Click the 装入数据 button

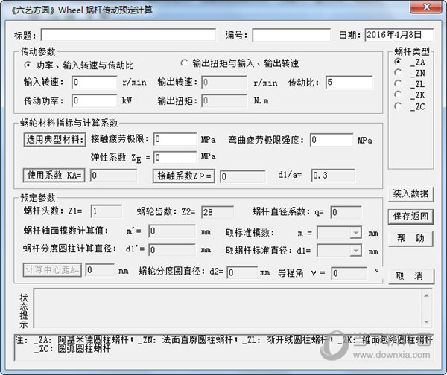pyautogui.click(x=410, y=193)
